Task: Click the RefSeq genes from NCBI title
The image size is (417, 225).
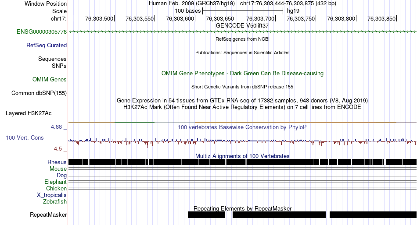Action: tap(242, 39)
